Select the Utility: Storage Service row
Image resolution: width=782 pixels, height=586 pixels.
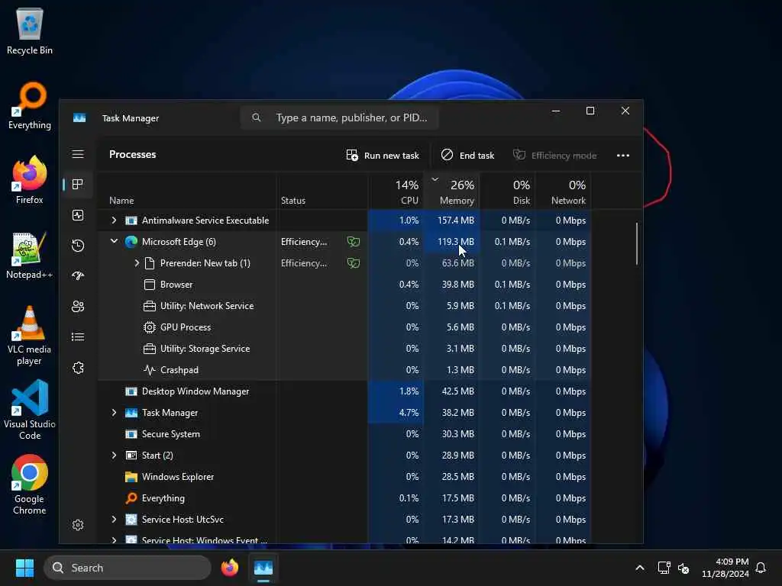click(x=344, y=349)
